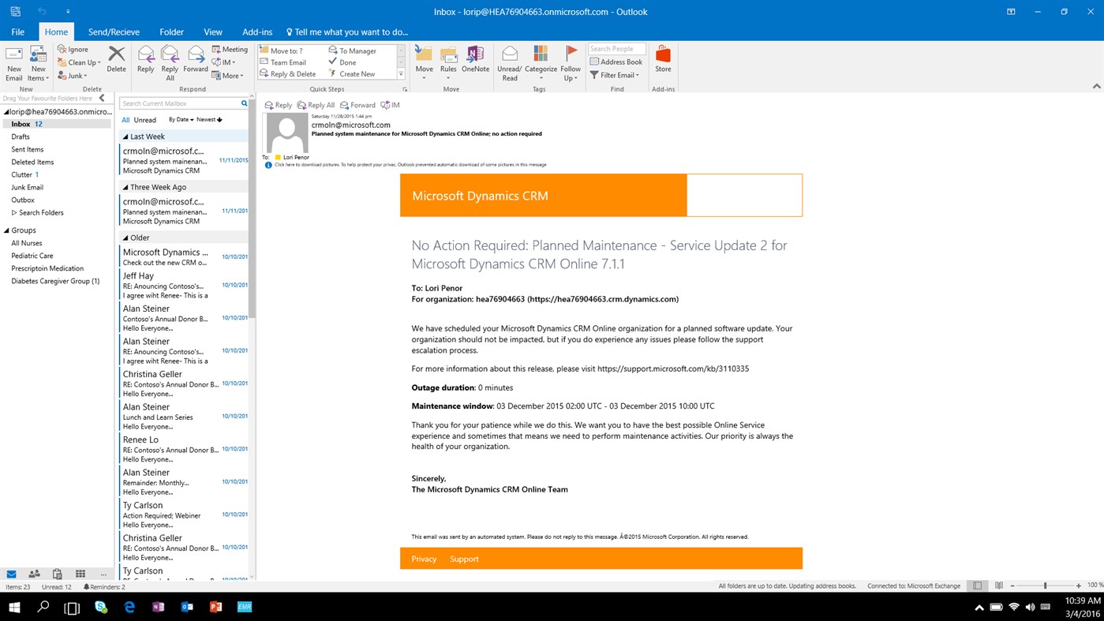
Task: Show All messages filter
Action: [125, 120]
